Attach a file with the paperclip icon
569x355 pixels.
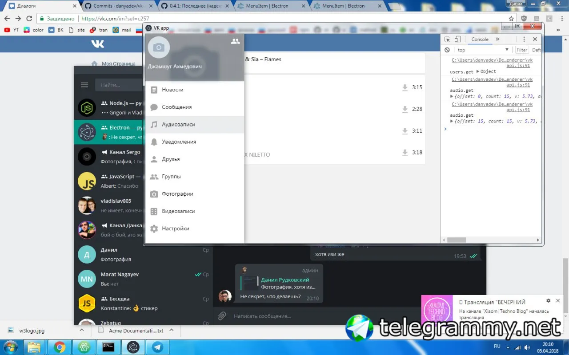tap(222, 316)
